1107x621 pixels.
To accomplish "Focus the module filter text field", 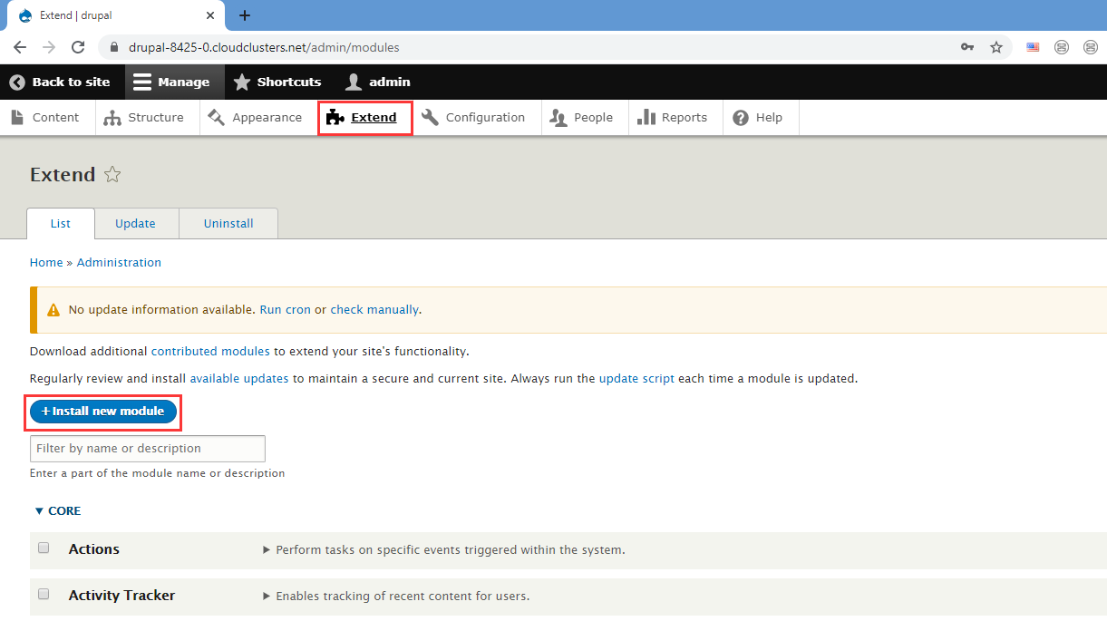I will point(148,449).
